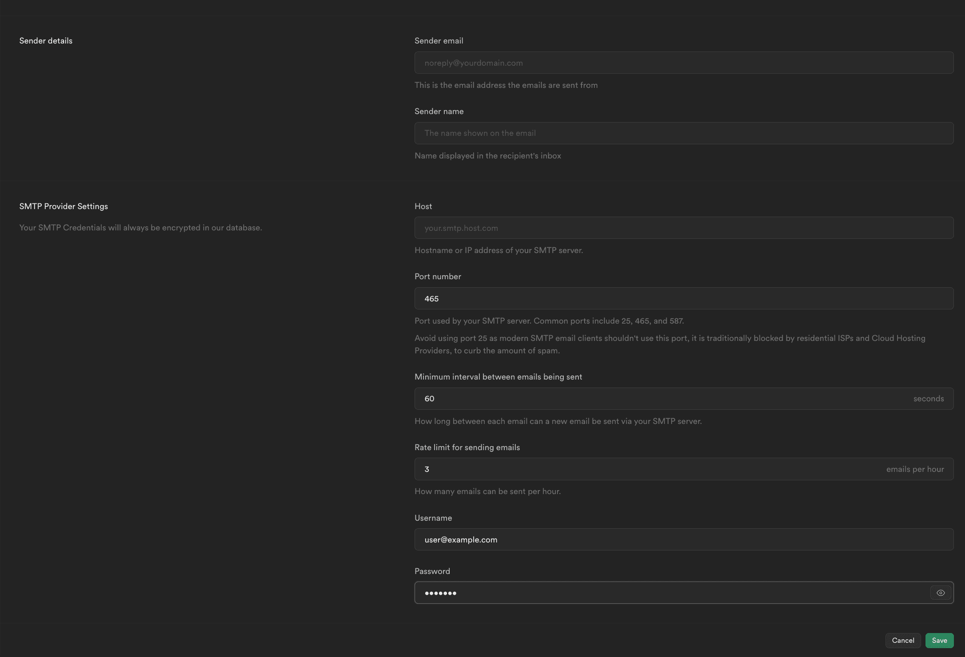Select the Sender name input
965x657 pixels.
point(684,133)
